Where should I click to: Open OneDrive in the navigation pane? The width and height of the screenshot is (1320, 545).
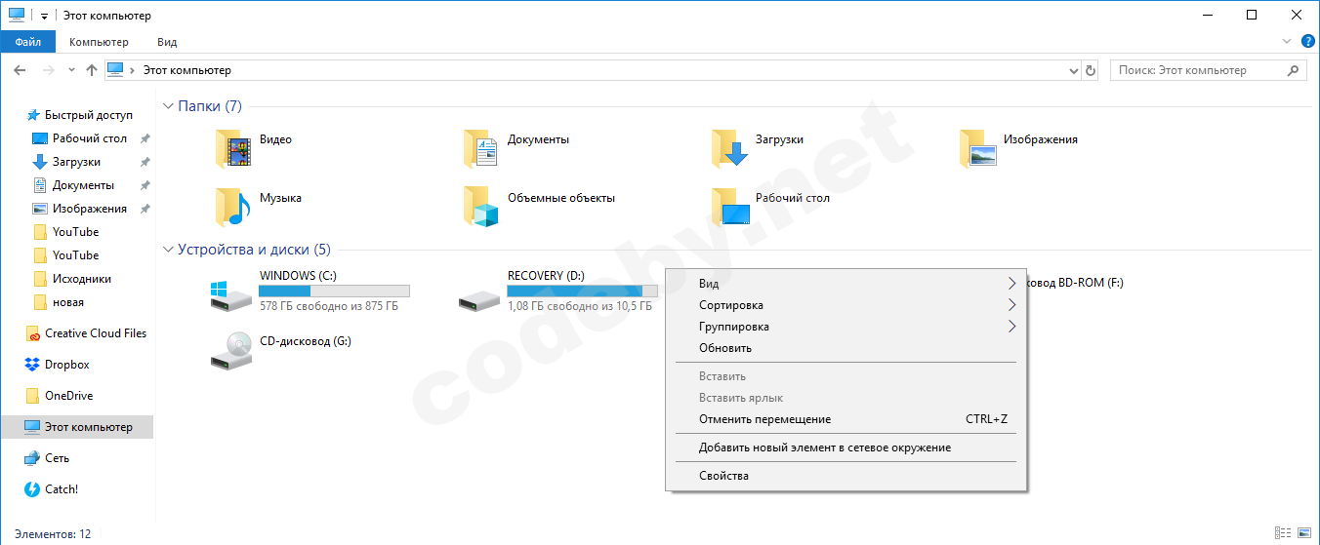(68, 396)
